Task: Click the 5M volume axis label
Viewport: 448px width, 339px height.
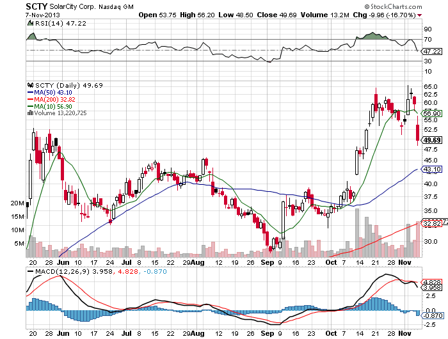Action: tap(19, 243)
